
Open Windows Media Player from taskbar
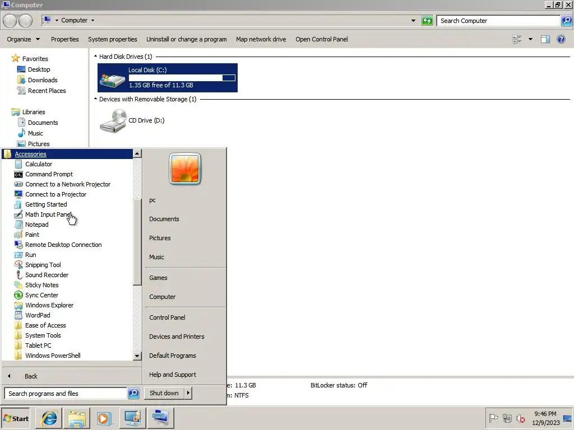pyautogui.click(x=104, y=418)
